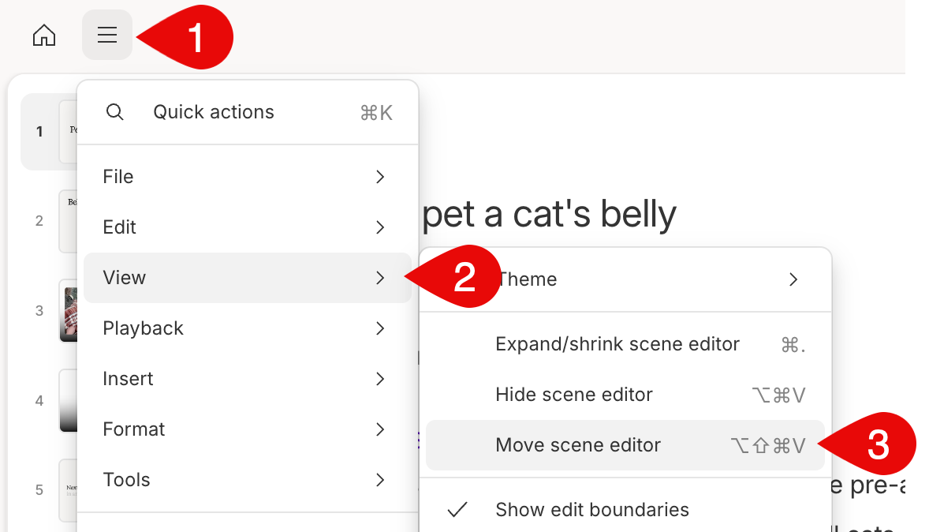
Task: Select scene 3 thumbnail with cat photo
Action: [x=69, y=311]
